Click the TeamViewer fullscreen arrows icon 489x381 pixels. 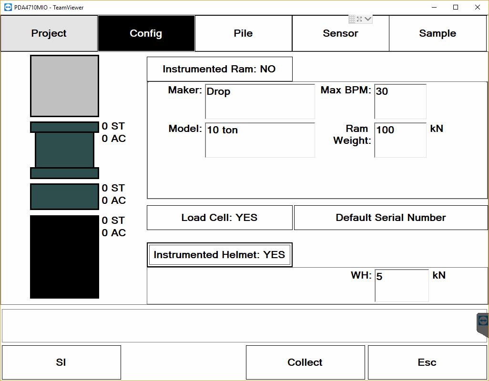(359, 19)
